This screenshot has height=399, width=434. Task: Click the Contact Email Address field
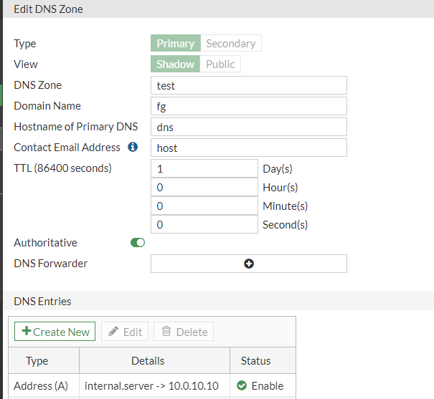[249, 148]
